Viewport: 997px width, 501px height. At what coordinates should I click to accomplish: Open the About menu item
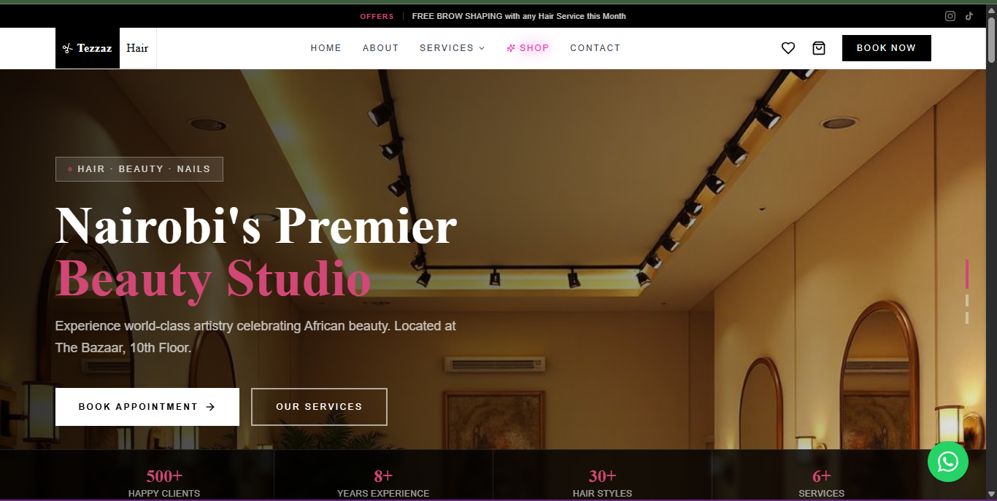[x=381, y=48]
